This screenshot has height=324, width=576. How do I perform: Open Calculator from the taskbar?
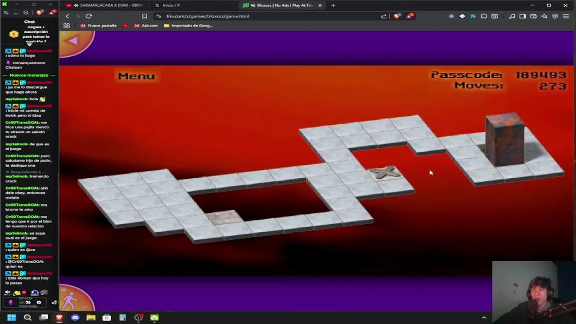coord(122,318)
